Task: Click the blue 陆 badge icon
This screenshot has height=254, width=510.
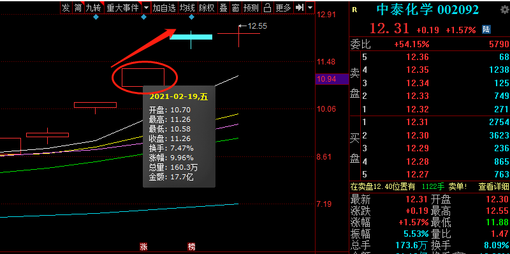Action: tap(486, 29)
